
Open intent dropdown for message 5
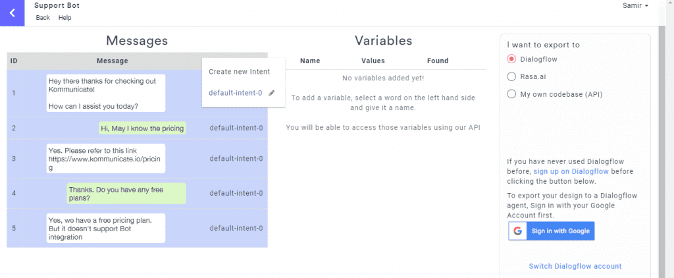point(236,228)
